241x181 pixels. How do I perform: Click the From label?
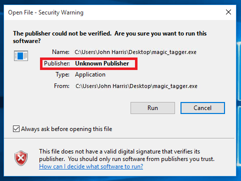61,86
